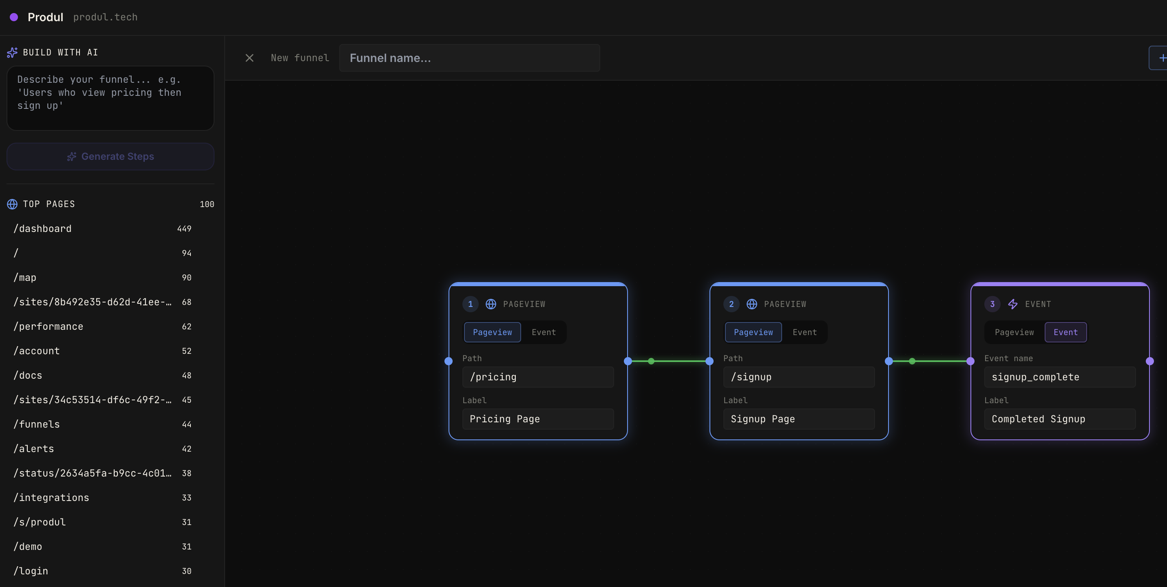This screenshot has height=587, width=1167.
Task: Click the lightning bolt icon in step 3
Action: 1013,305
